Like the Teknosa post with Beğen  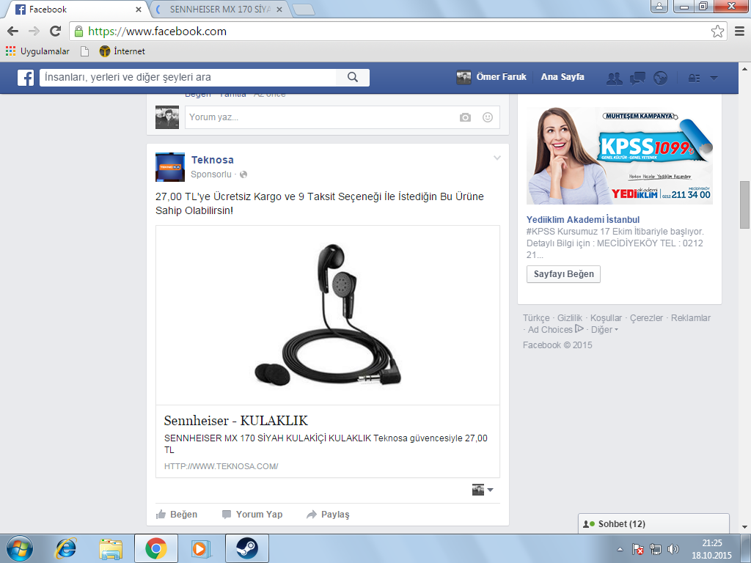(x=177, y=515)
